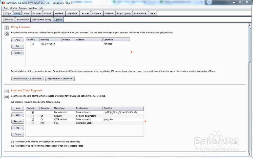Add a new intercept request rule

(x=18, y=108)
